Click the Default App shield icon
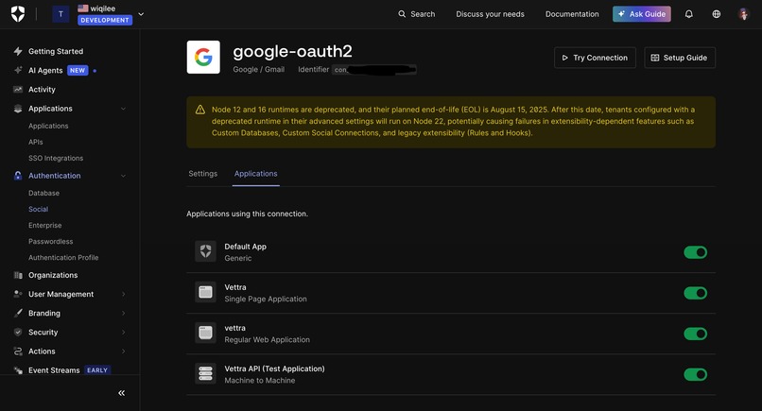This screenshot has height=411, width=762. [x=205, y=251]
